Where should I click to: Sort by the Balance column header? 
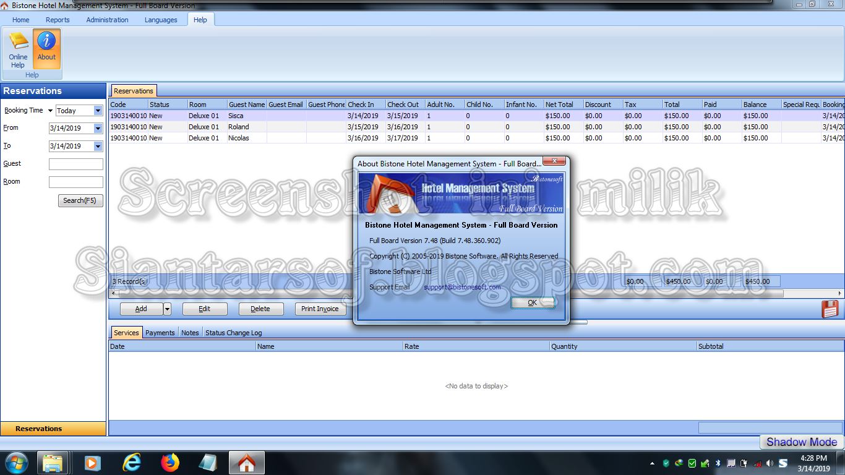pos(761,105)
